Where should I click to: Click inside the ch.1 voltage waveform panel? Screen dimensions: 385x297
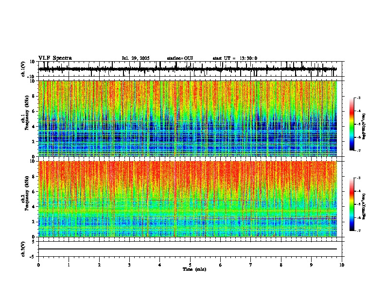pyautogui.click(x=190, y=69)
